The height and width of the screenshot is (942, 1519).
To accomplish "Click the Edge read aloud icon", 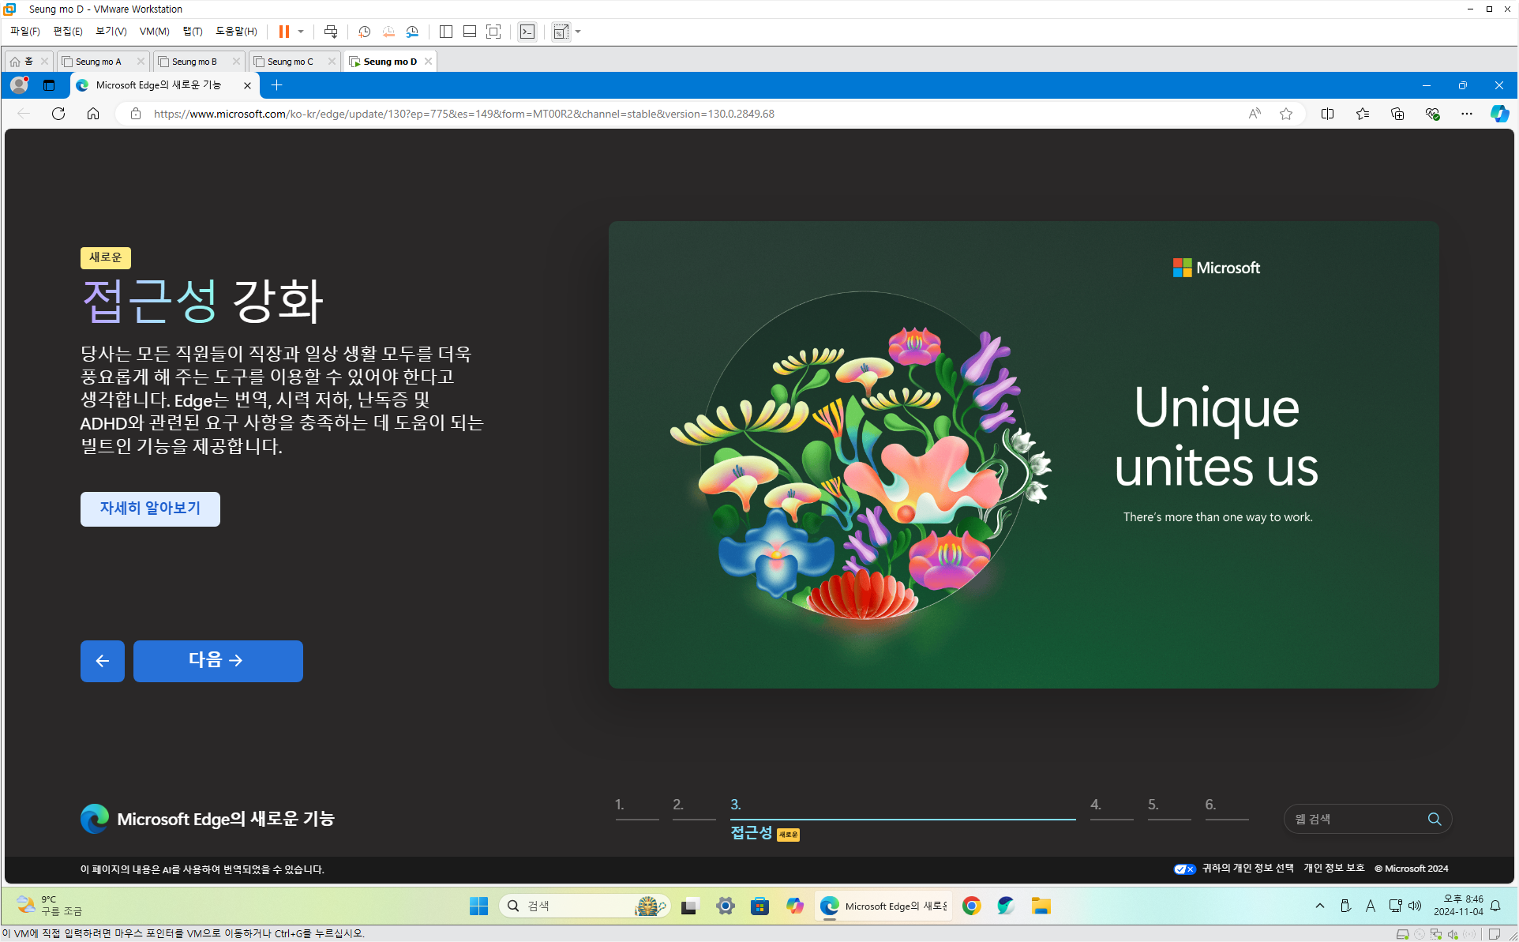I will click(1255, 114).
